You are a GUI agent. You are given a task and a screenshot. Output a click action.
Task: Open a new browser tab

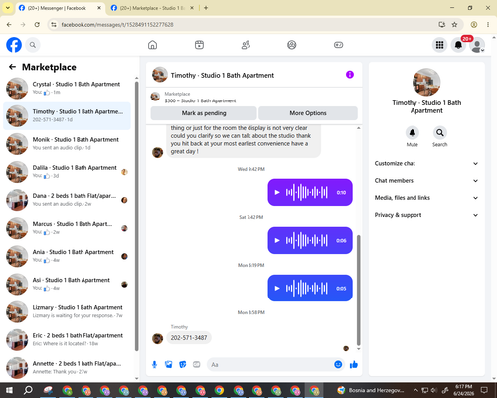(x=206, y=8)
